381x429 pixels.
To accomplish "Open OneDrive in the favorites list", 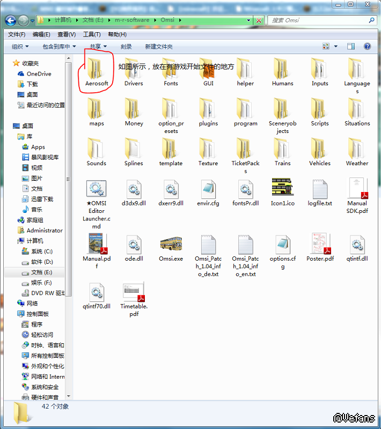I will coord(34,74).
